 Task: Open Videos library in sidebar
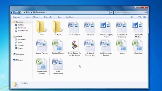pos(20,48)
